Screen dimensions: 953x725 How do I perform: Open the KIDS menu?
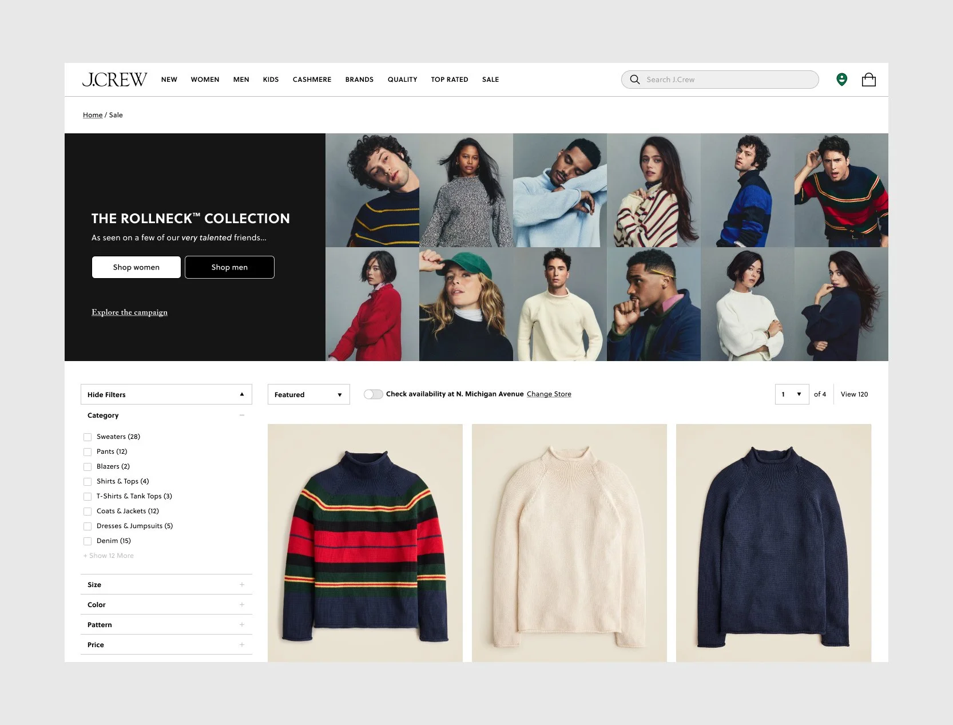coord(271,80)
